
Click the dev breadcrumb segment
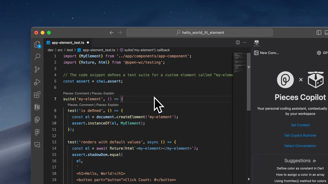pyautogui.click(x=51, y=50)
